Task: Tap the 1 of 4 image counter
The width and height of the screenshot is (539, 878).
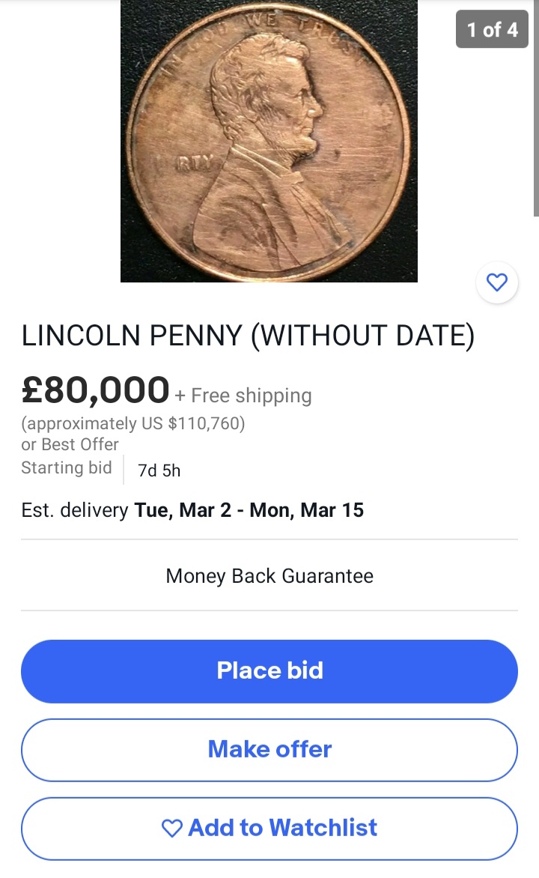Action: pyautogui.click(x=492, y=30)
